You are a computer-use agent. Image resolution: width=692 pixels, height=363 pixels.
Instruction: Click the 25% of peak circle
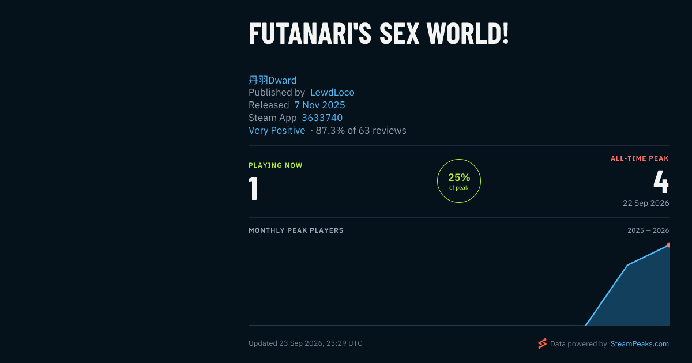click(459, 181)
